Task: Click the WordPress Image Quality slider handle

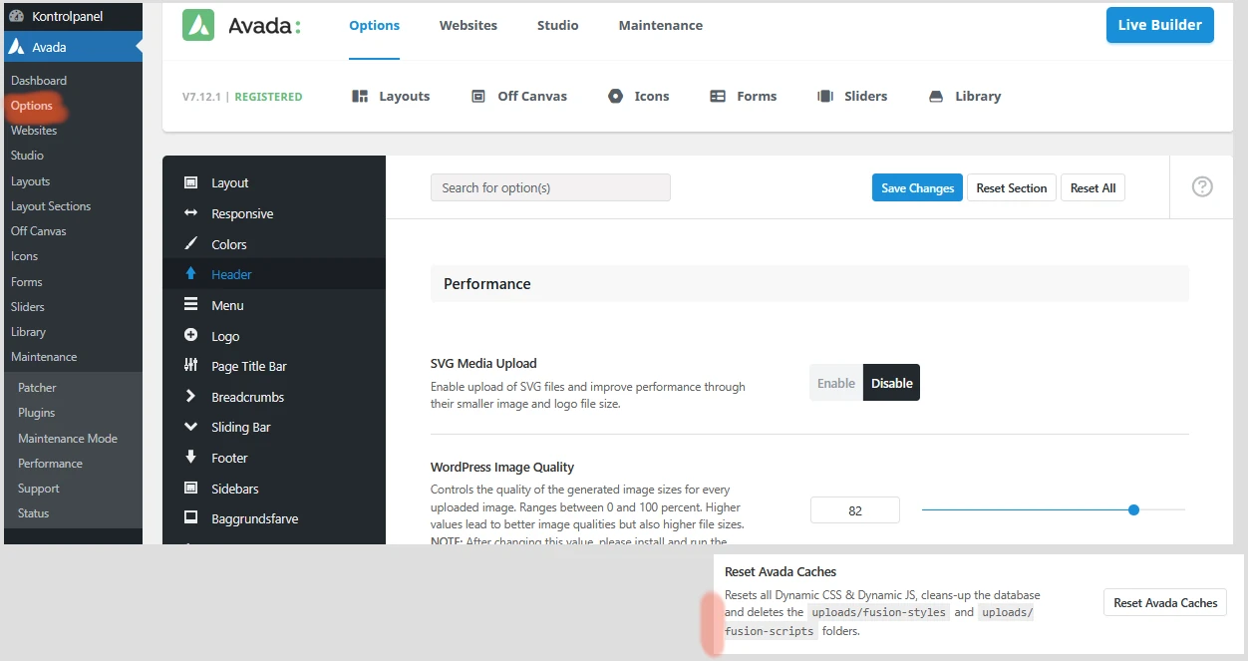Action: (x=1133, y=509)
